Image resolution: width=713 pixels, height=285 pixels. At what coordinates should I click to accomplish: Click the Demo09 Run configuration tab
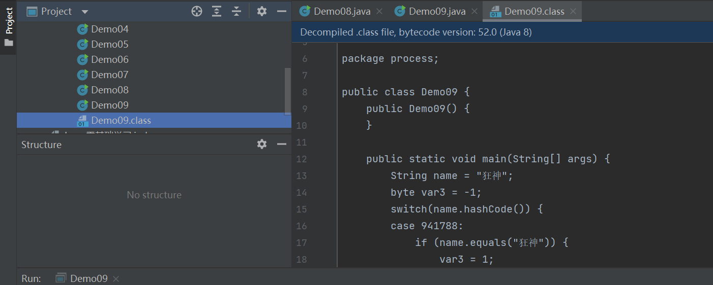(88, 278)
